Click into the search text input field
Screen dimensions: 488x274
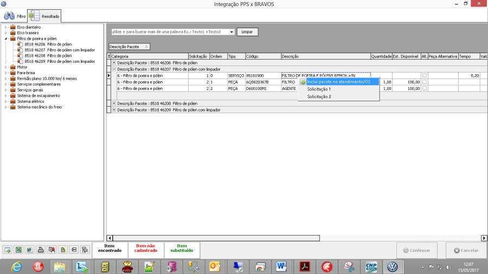click(170, 32)
